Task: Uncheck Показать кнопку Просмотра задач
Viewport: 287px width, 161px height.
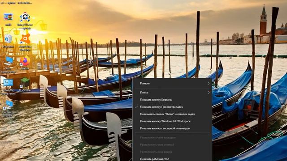Action: pos(172,107)
